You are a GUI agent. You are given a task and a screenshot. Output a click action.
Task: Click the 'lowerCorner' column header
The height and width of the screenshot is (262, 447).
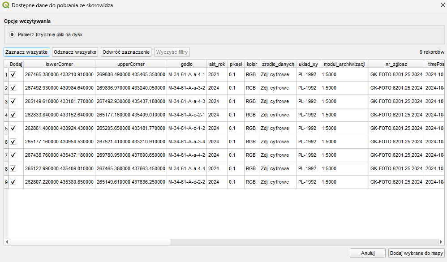click(x=59, y=64)
